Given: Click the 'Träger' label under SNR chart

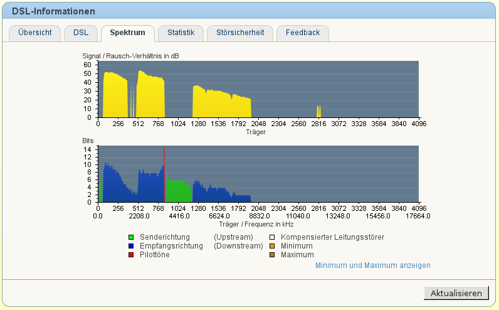Looking at the screenshot, I should coord(256,132).
